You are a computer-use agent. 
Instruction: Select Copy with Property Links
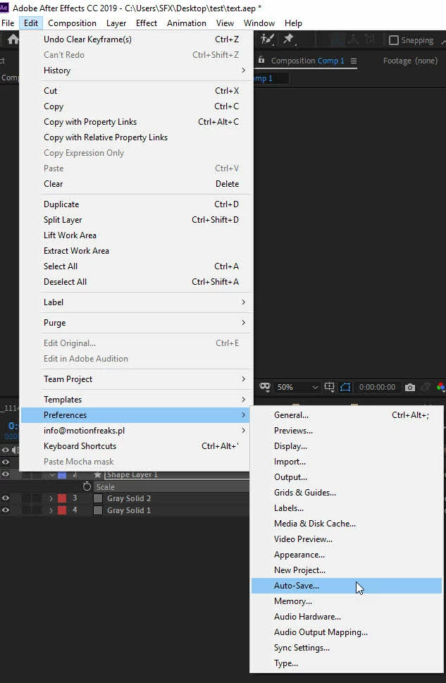[137, 121]
